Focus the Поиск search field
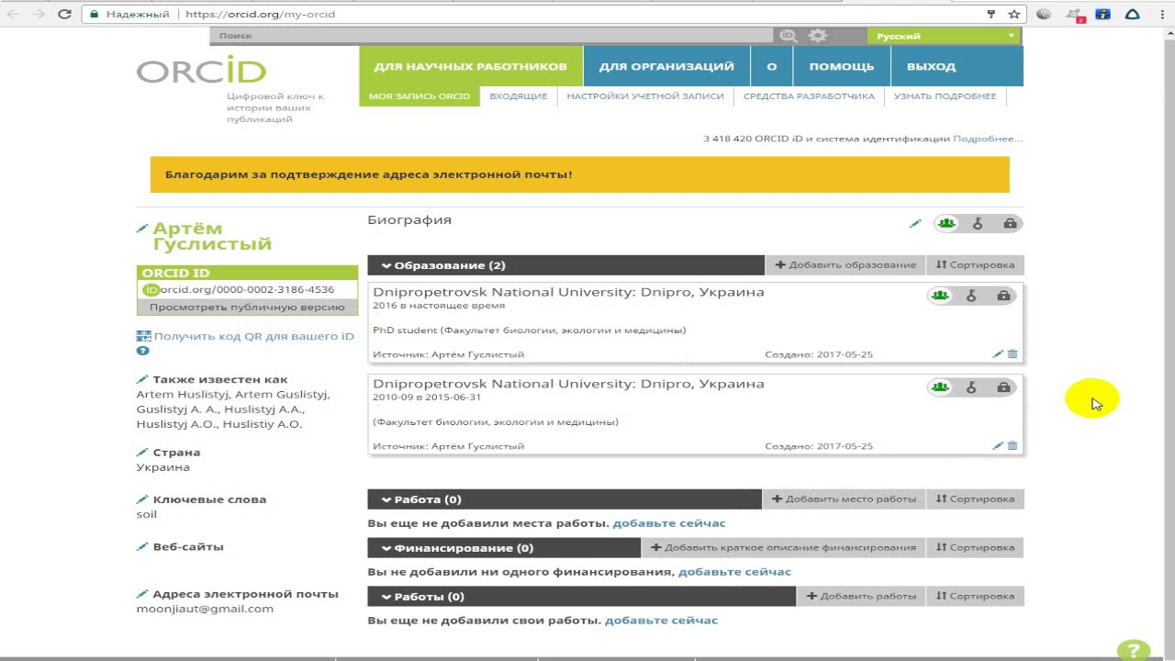Image resolution: width=1175 pixels, height=661 pixels. click(492, 36)
